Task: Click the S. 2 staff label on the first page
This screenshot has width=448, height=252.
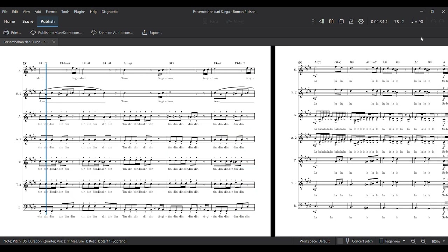Action: (19, 94)
